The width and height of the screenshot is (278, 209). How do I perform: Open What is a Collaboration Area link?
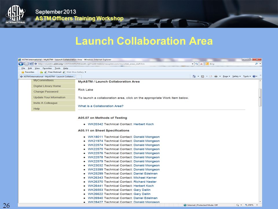[x=100, y=106]
